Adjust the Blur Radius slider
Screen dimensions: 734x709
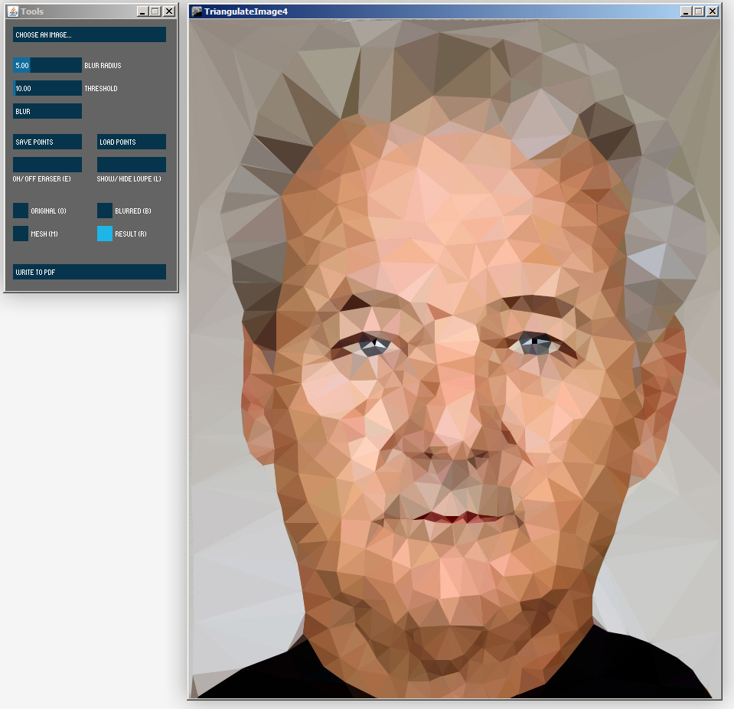47,65
